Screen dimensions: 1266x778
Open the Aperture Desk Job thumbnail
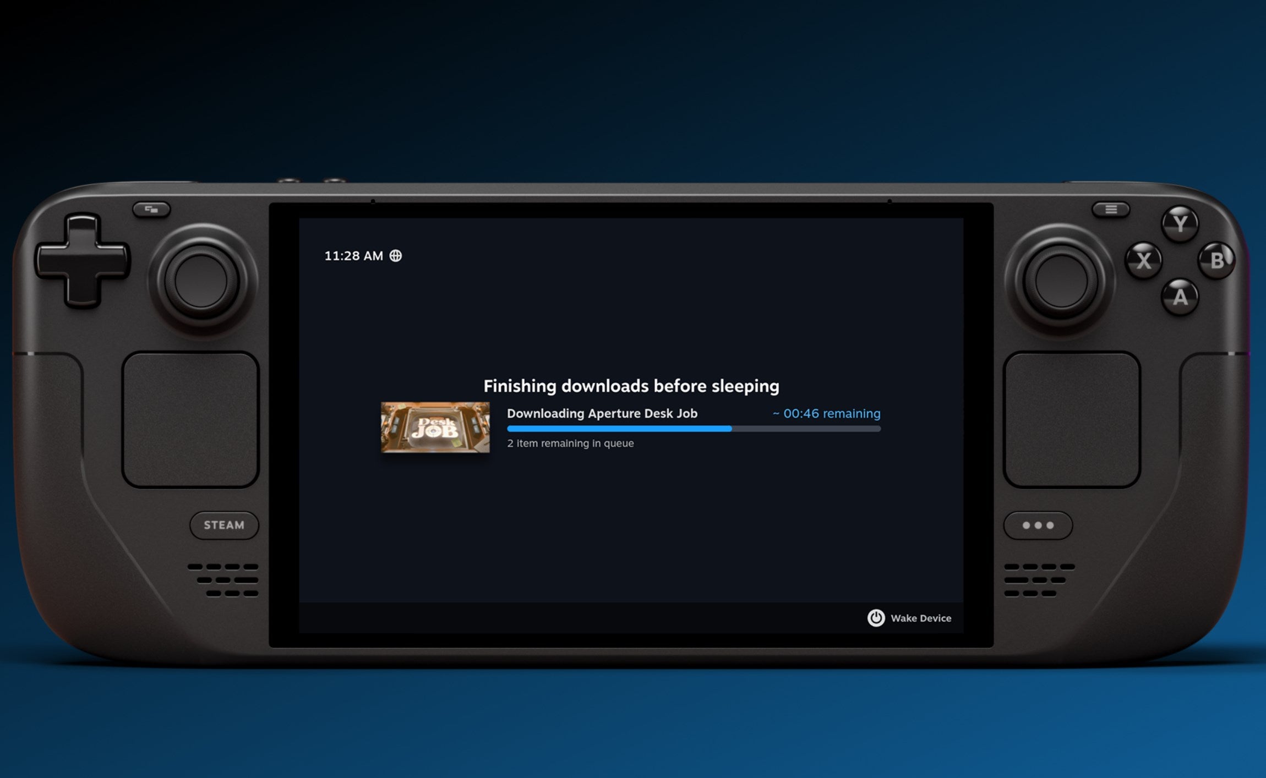tap(435, 428)
